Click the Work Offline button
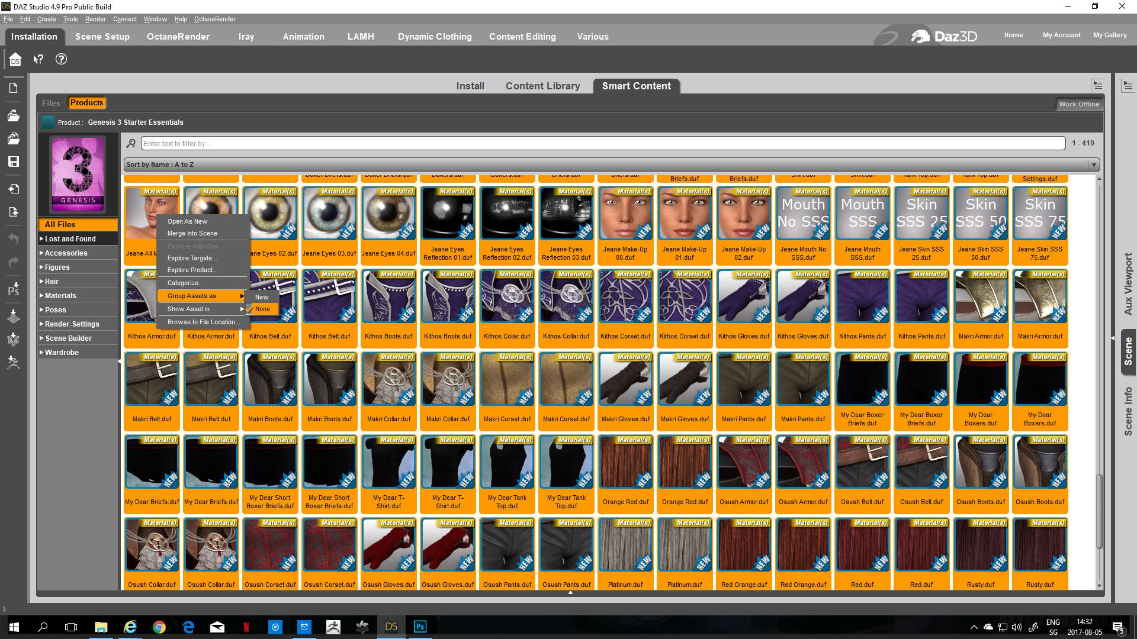Viewport: 1137px width, 639px height. pyautogui.click(x=1078, y=104)
